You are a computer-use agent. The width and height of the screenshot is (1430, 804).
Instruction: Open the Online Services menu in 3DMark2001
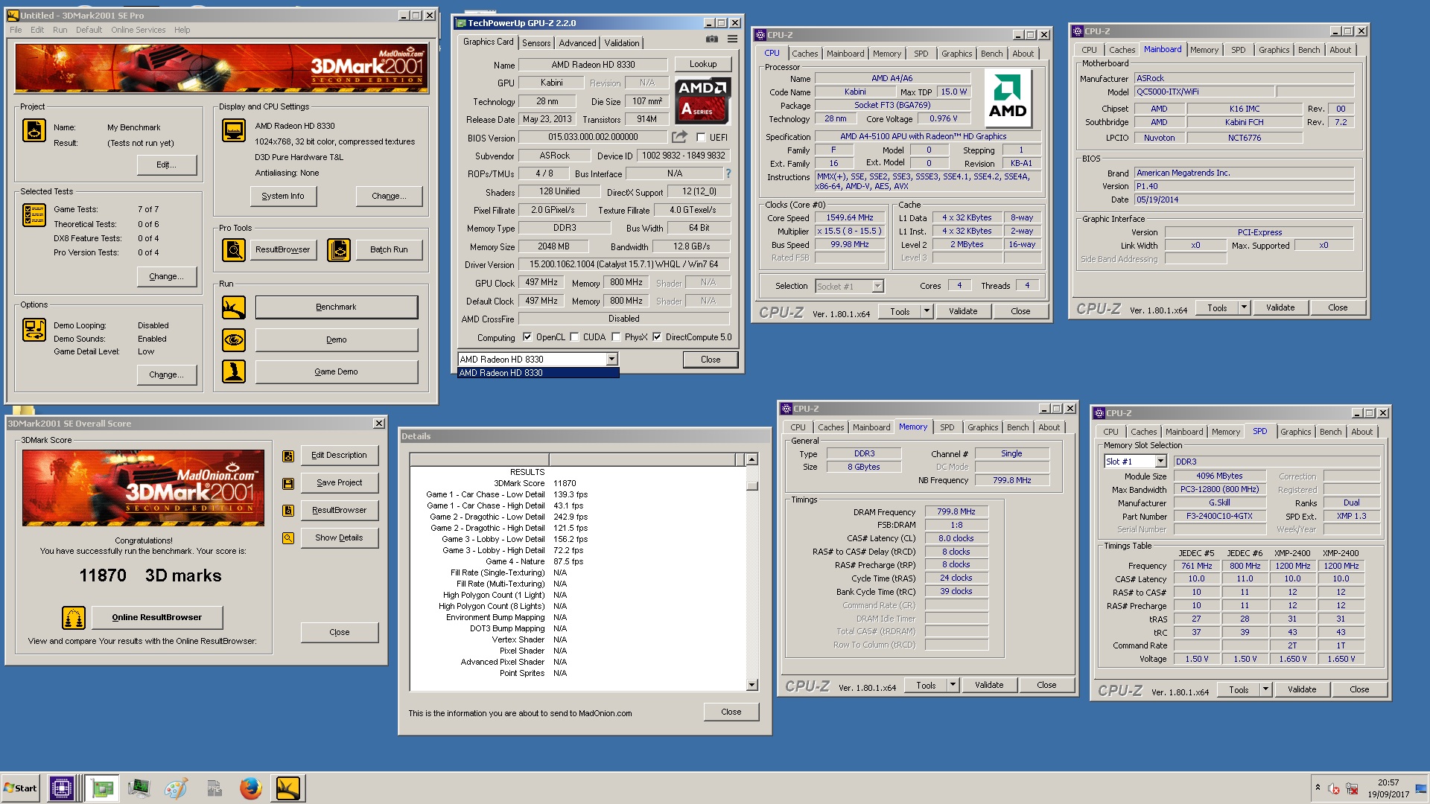click(139, 30)
